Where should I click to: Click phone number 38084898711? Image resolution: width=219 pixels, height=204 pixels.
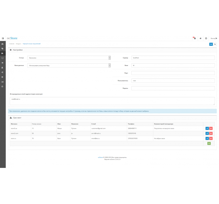132,128
